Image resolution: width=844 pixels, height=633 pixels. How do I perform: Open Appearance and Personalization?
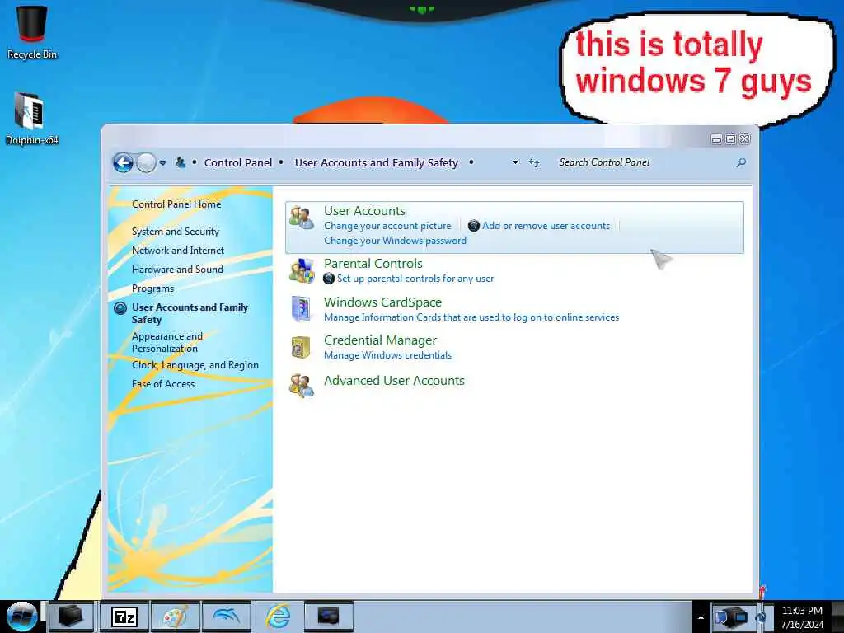167,342
